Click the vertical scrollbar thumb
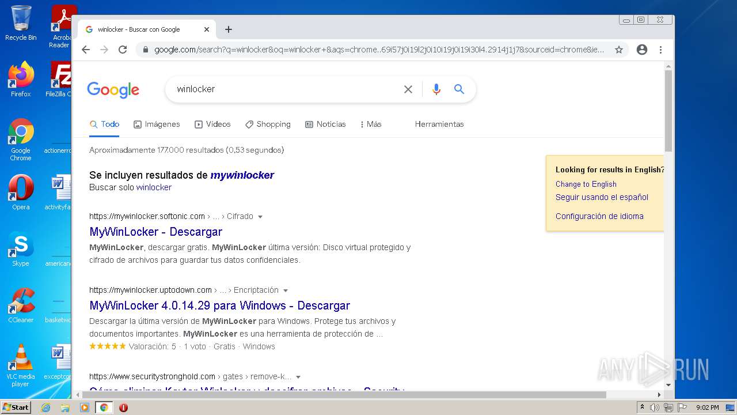This screenshot has width=737, height=415. pos(668,111)
